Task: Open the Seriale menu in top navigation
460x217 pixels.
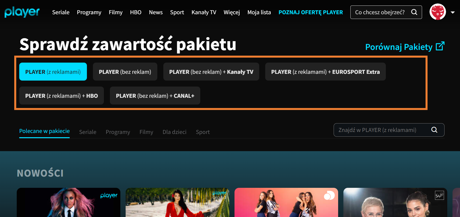Action: click(x=61, y=12)
